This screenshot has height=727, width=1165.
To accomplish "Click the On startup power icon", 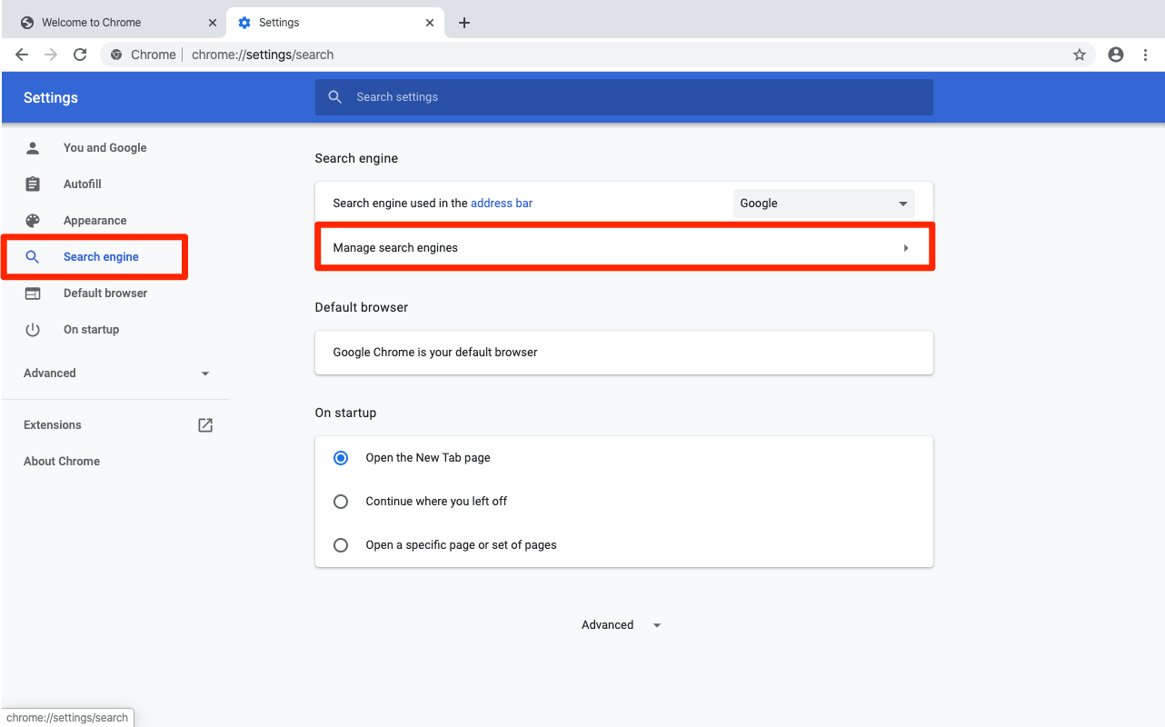I will 34,329.
